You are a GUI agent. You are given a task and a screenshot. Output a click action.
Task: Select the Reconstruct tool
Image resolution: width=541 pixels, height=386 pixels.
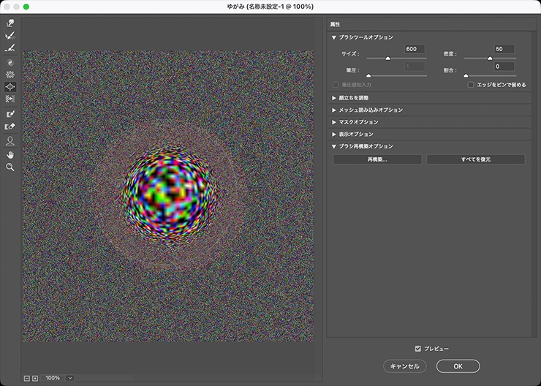click(x=10, y=35)
